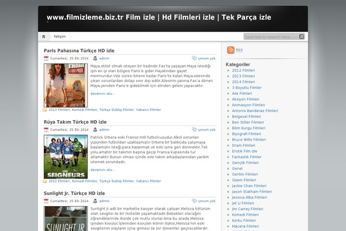Open Bilim Kurgu Filmleri category
The image size is (346, 231).
249,128
